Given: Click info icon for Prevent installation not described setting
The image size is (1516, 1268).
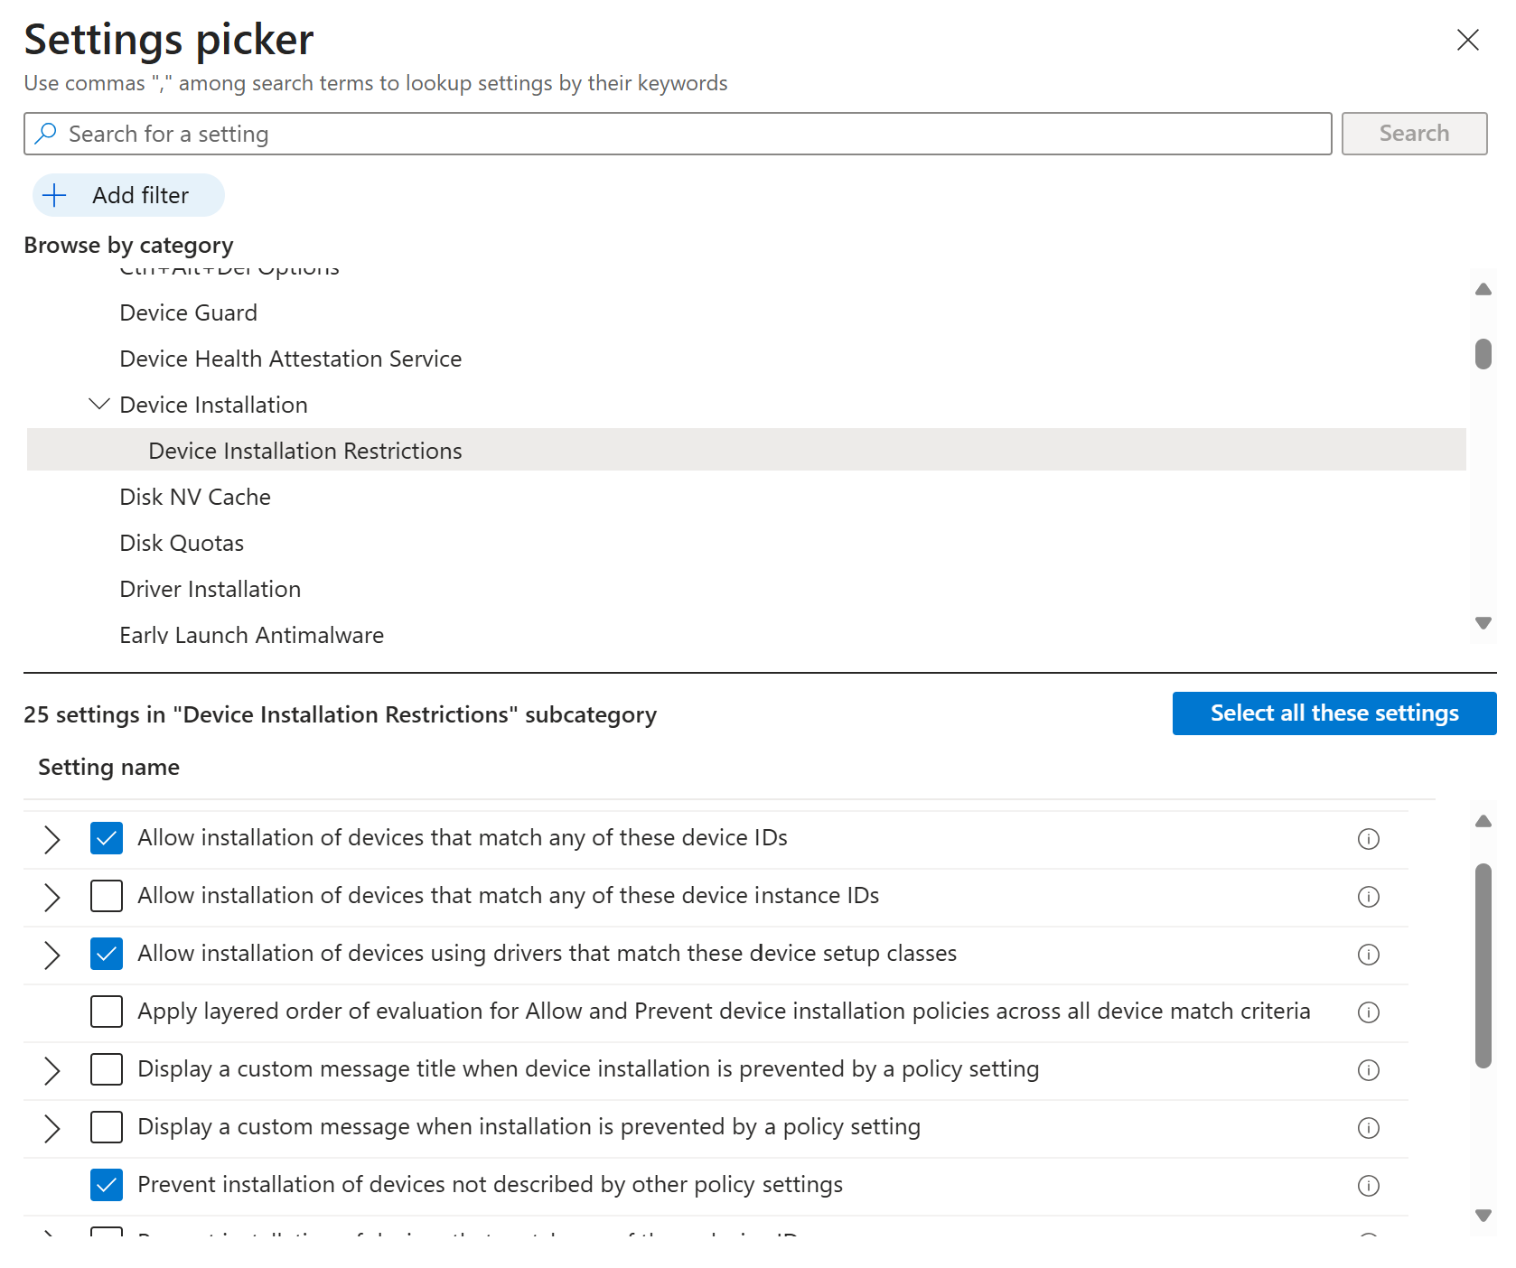Looking at the screenshot, I should [x=1368, y=1186].
